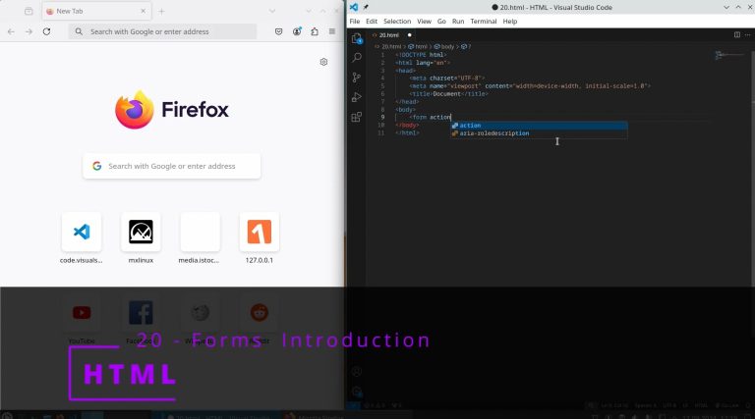This screenshot has width=755, height=419.
Task: Click the Firefox reload button
Action: coord(47,31)
